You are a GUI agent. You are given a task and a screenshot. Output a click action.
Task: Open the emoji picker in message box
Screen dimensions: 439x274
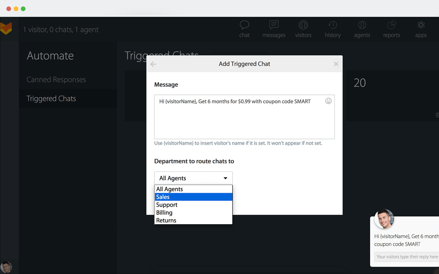(328, 101)
